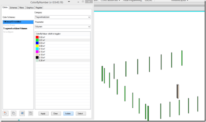Select the 0.19 m³ value text
206x122 pixels.
(42, 57)
